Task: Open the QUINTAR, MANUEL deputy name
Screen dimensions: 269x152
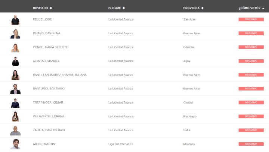Action: pos(46,61)
